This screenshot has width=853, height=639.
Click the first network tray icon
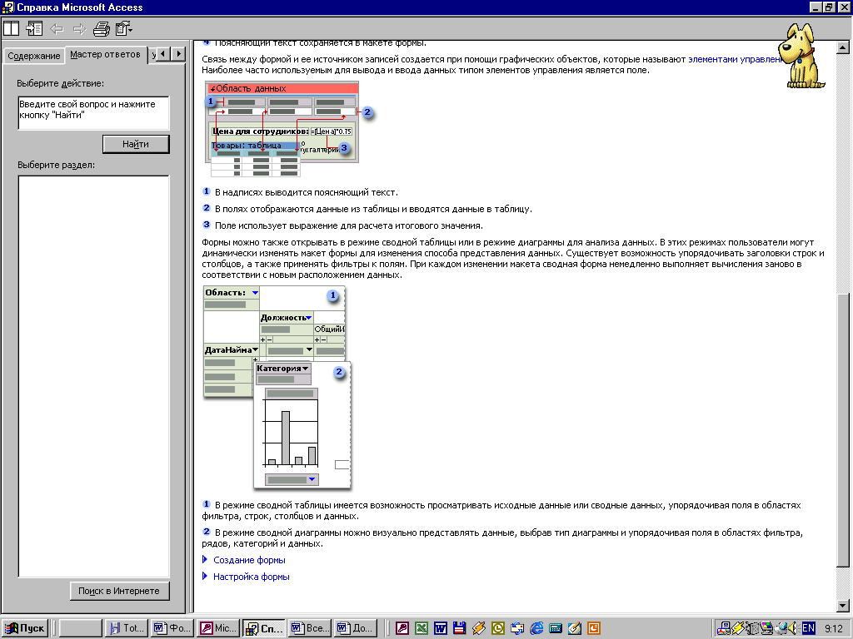724,628
